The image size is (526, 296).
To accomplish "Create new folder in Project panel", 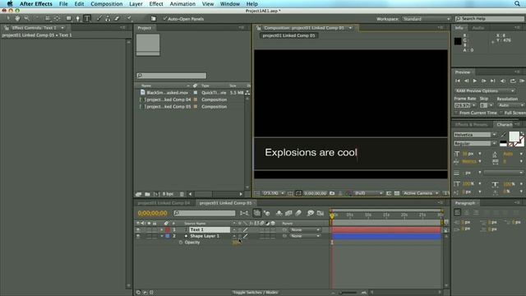I will coord(147,194).
